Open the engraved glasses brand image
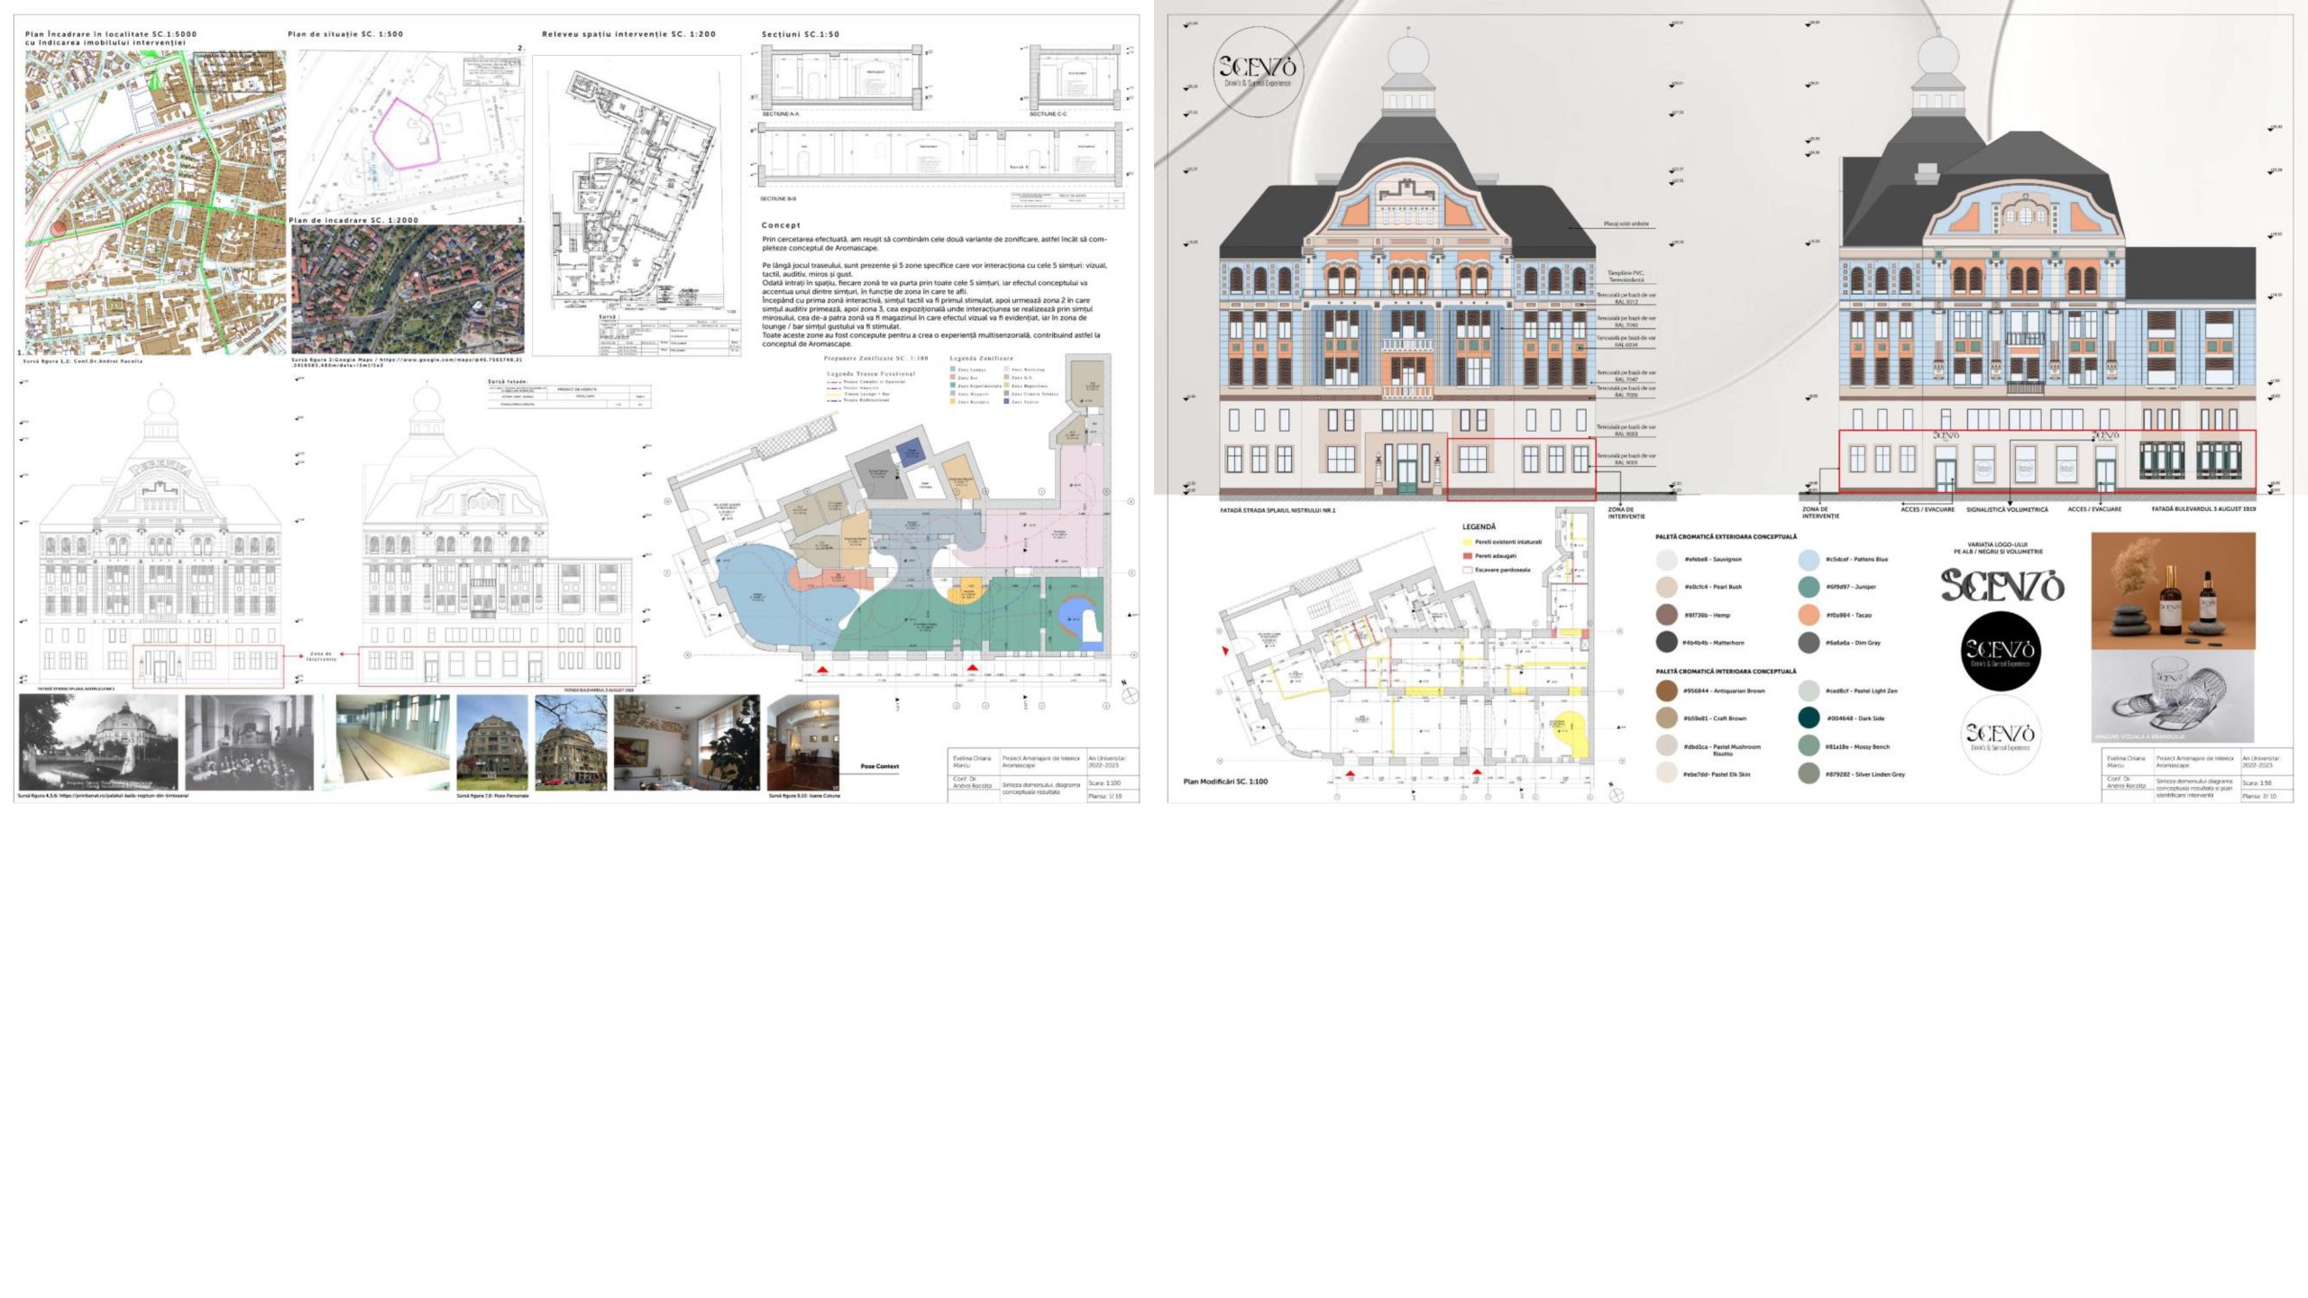This screenshot has height=1298, width=2308. [x=2174, y=696]
